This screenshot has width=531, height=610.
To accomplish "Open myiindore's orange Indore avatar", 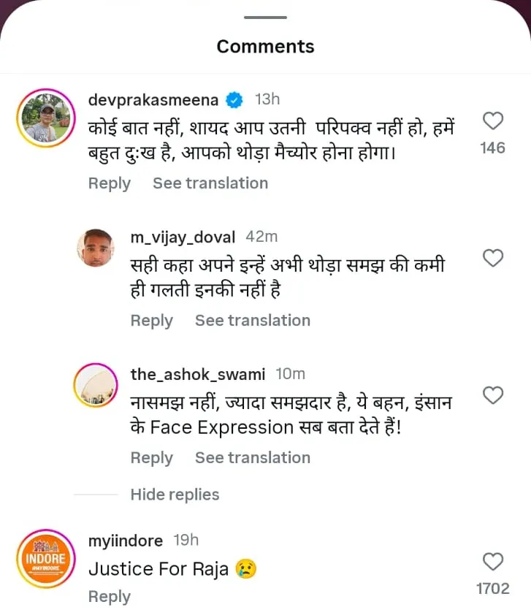I will tap(45, 559).
